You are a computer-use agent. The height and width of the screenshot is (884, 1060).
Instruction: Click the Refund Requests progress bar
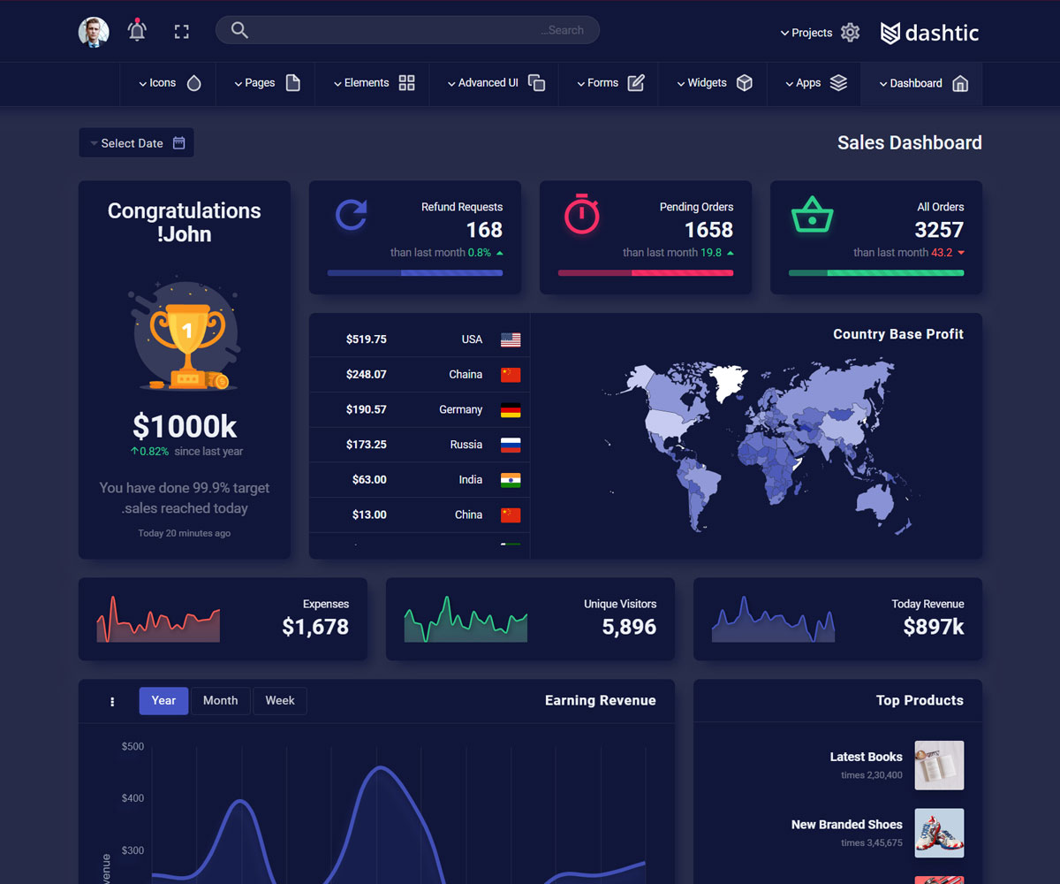click(415, 273)
